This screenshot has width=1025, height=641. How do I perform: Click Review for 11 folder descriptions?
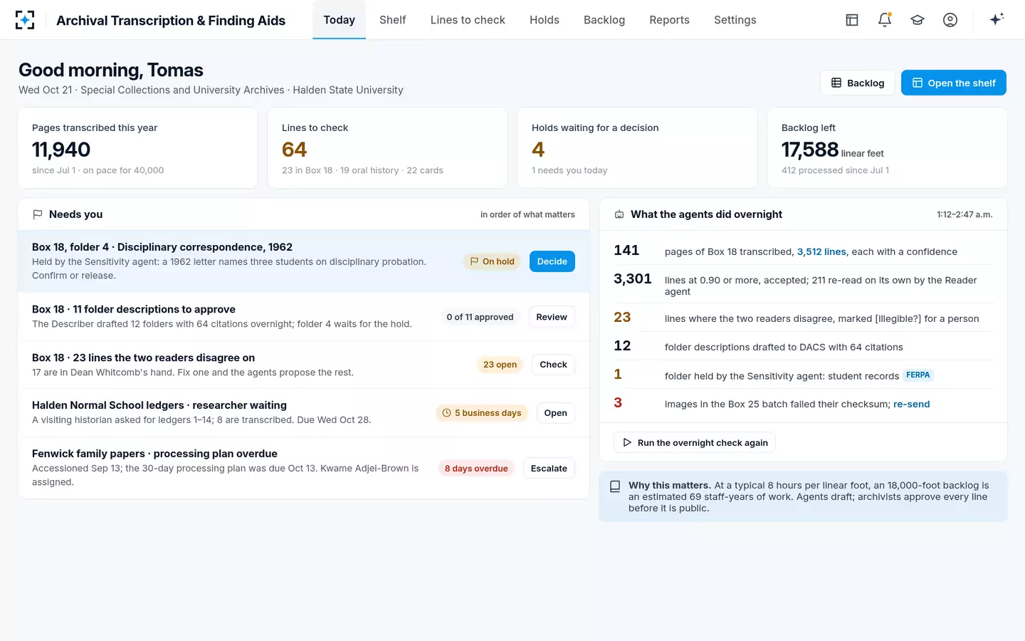552,317
